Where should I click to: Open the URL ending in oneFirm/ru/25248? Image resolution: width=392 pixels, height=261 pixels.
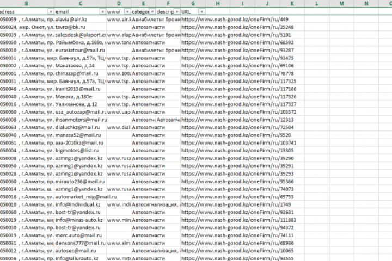(237, 27)
